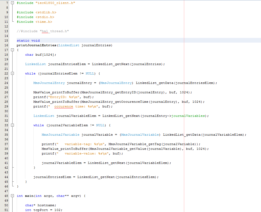Click line number 31 in the margin
The image size is (261, 212).
pyautogui.click(x=6, y=116)
